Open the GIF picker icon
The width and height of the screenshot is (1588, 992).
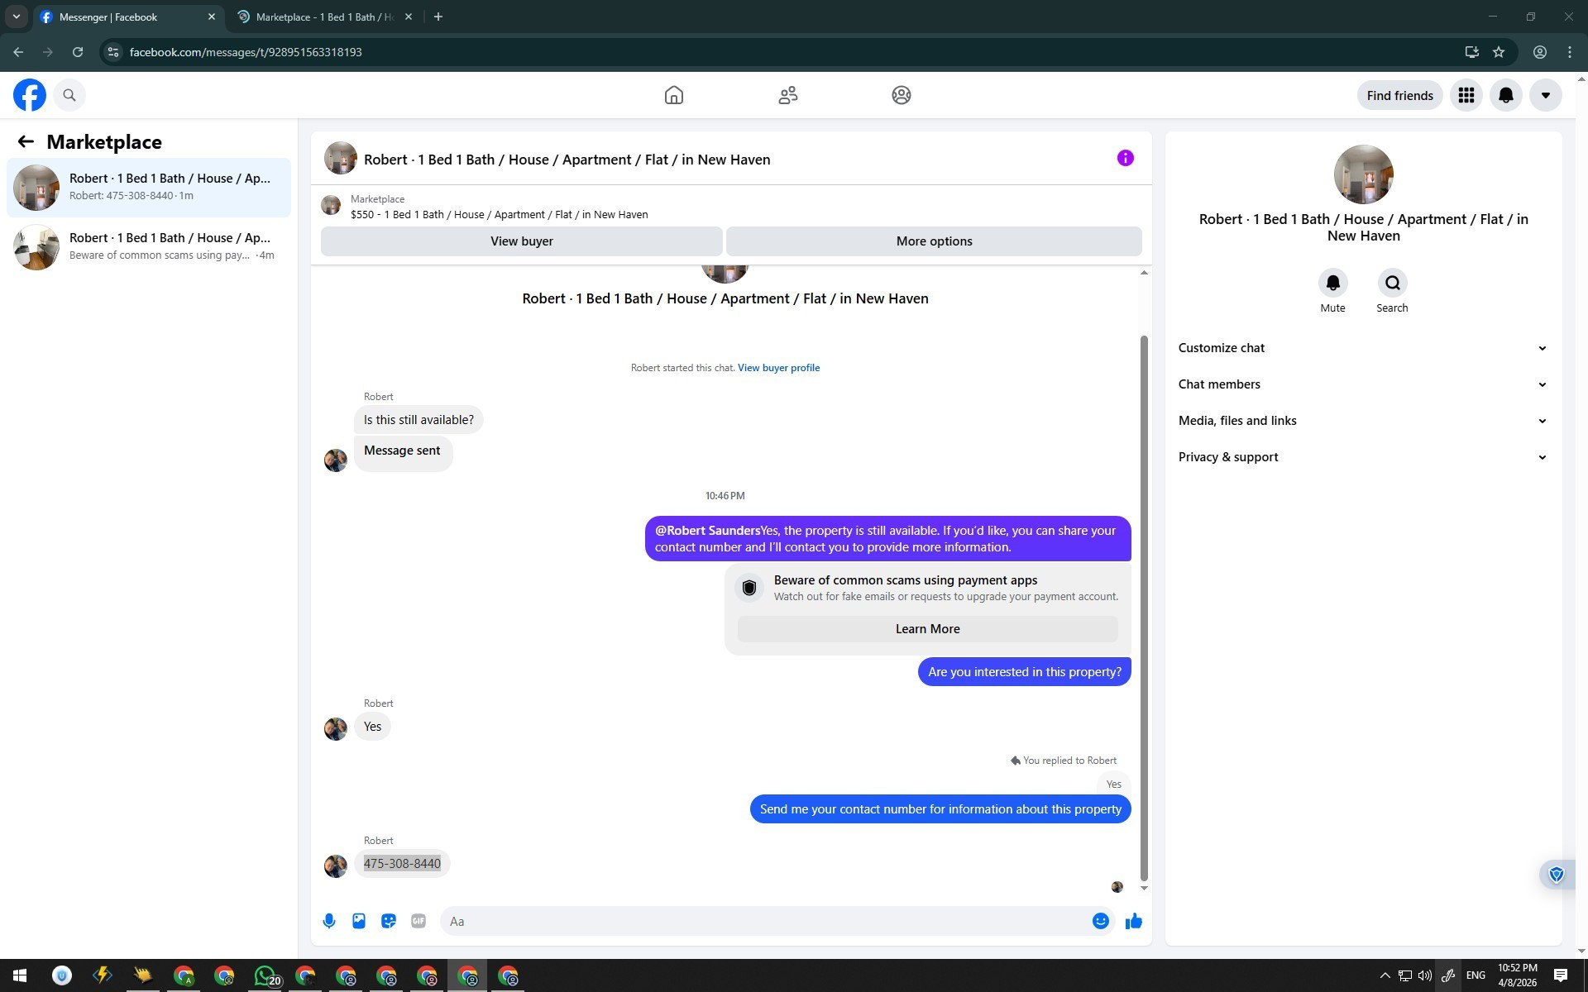[419, 921]
